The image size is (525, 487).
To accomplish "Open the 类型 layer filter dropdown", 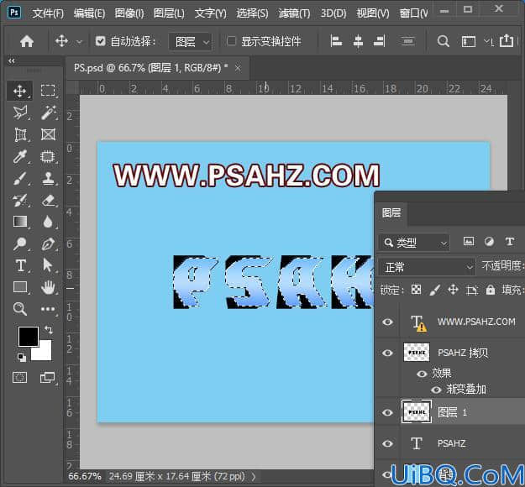I will [x=414, y=243].
